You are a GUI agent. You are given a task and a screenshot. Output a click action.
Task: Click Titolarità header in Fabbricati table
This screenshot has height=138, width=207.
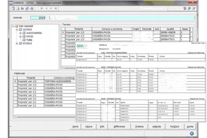(31, 78)
